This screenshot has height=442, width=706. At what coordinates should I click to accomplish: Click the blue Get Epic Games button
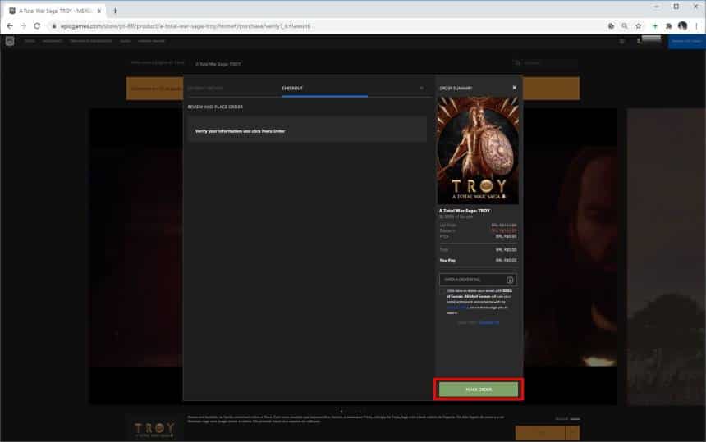[x=686, y=41]
